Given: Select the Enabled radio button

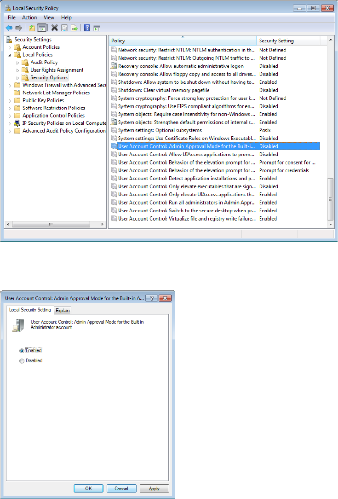Looking at the screenshot, I should (22, 351).
